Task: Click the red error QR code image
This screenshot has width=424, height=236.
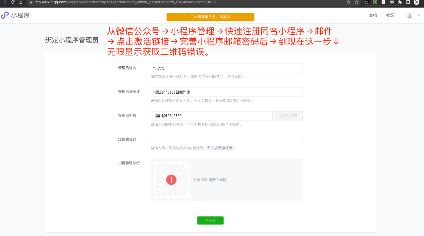Action: pos(171,180)
